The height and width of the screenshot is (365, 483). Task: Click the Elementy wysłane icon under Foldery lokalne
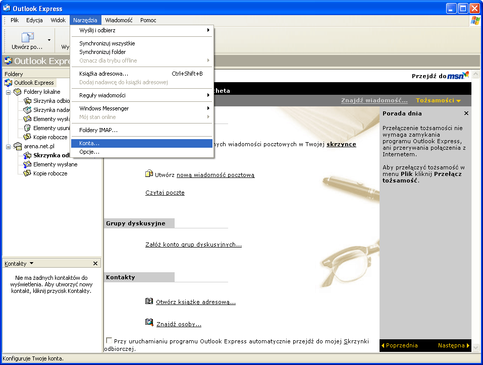click(27, 119)
